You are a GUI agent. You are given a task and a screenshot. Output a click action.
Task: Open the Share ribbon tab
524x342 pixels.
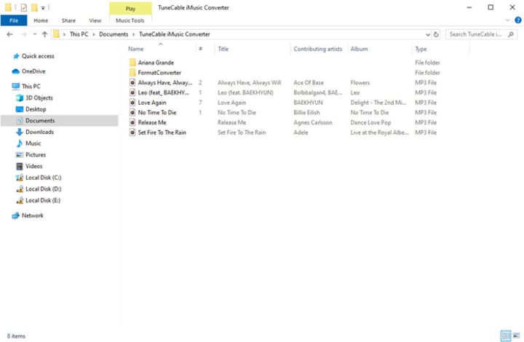[68, 20]
